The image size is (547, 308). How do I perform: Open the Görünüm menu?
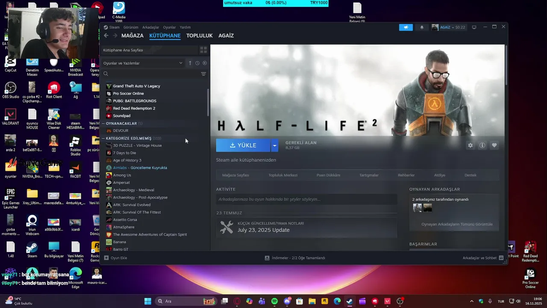[131, 27]
